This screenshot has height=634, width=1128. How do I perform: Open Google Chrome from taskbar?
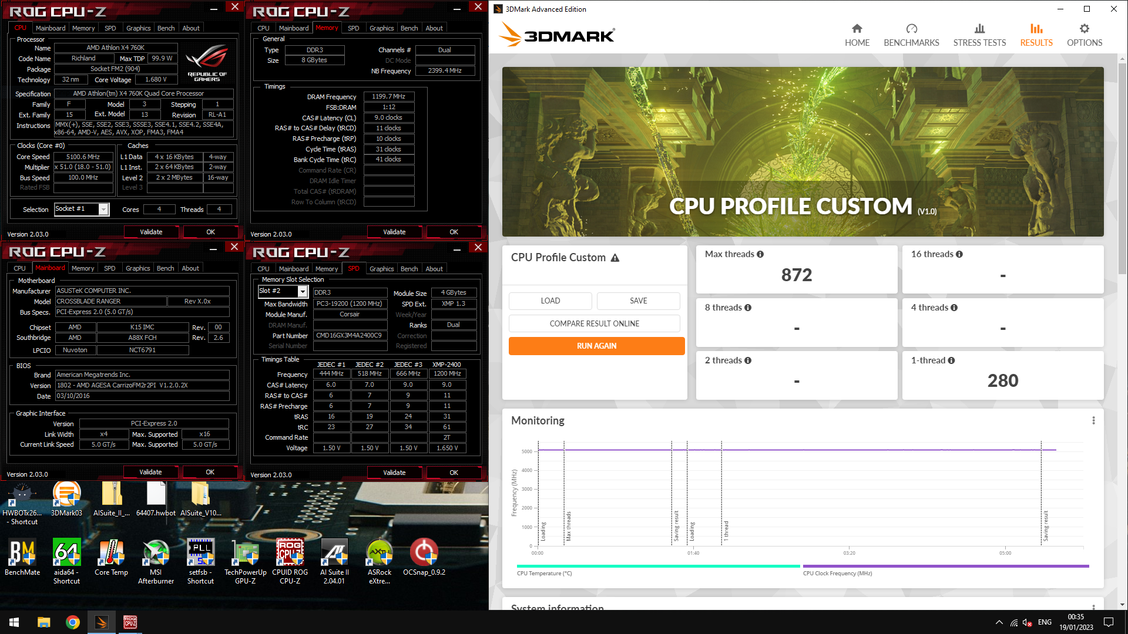click(x=73, y=622)
